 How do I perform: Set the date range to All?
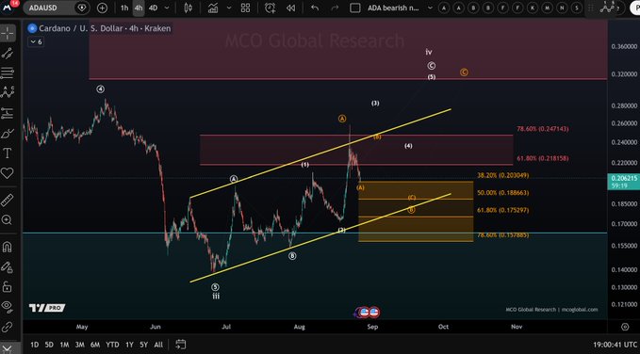(158, 345)
